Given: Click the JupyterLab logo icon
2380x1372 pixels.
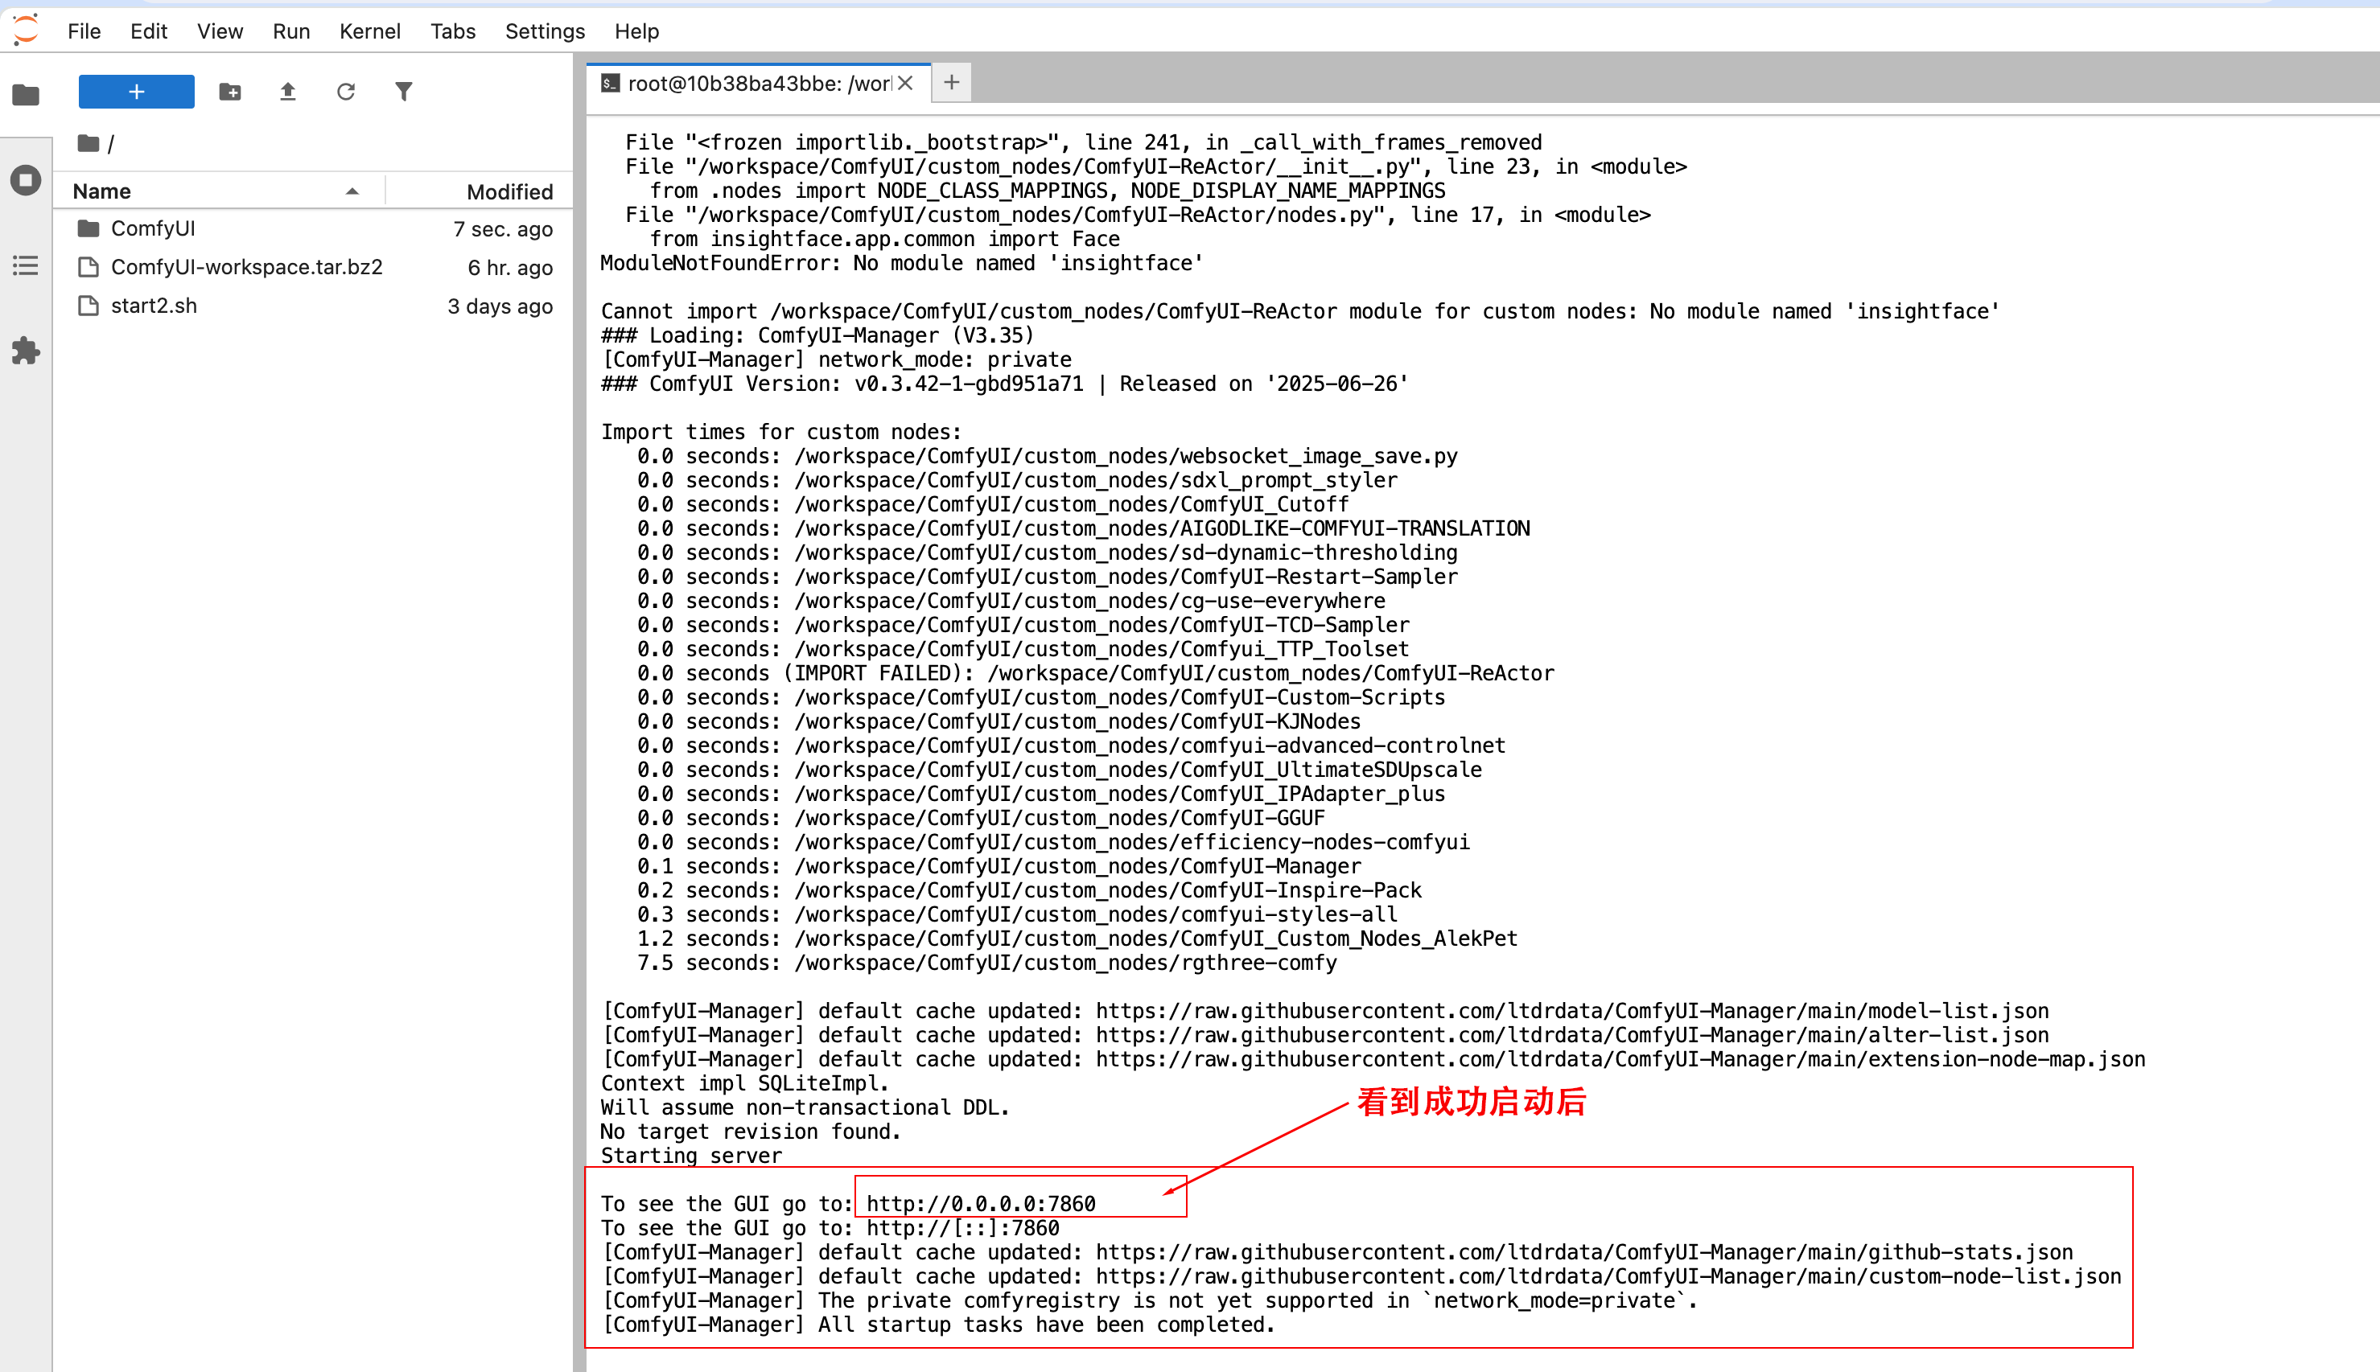Looking at the screenshot, I should [x=26, y=29].
